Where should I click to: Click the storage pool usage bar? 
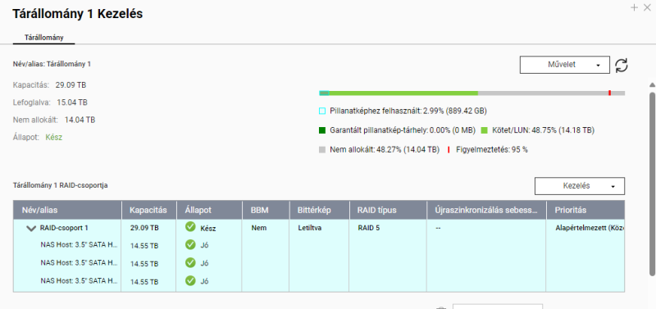[x=472, y=93]
